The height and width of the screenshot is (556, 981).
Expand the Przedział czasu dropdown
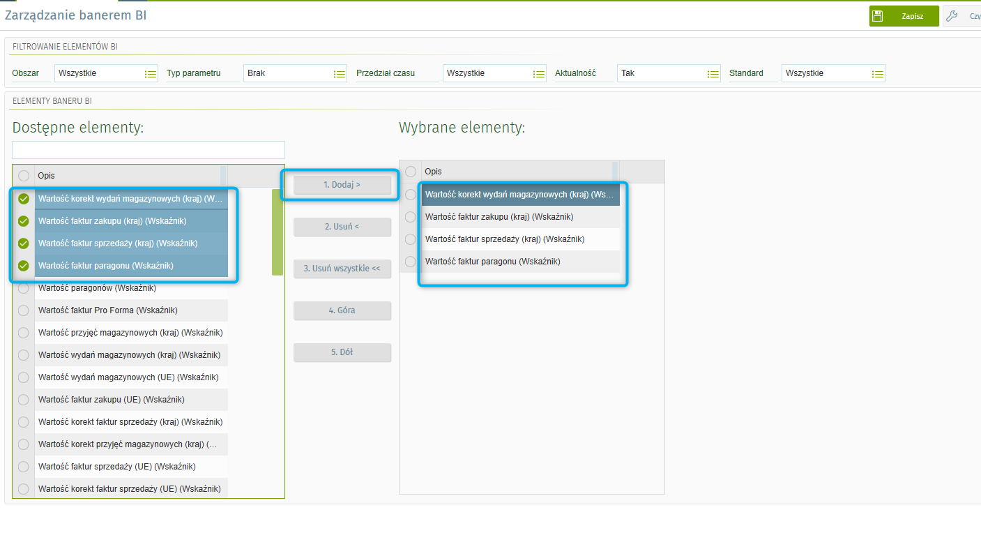tap(538, 73)
